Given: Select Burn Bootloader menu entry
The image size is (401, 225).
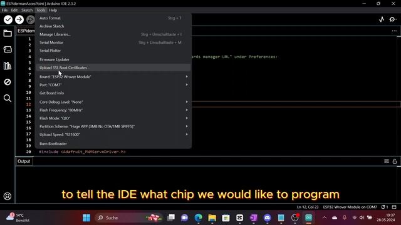Looking at the screenshot, I should point(113,144).
